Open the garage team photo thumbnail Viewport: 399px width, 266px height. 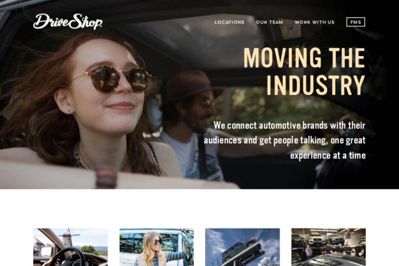[x=328, y=247]
